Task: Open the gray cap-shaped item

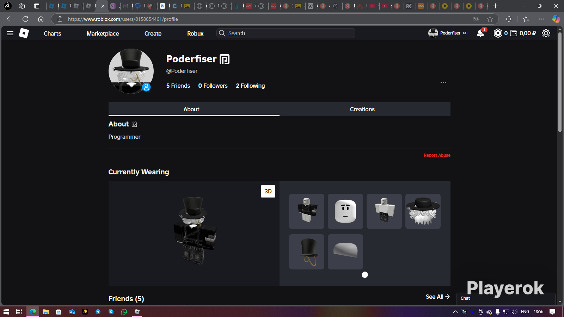Action: point(345,252)
